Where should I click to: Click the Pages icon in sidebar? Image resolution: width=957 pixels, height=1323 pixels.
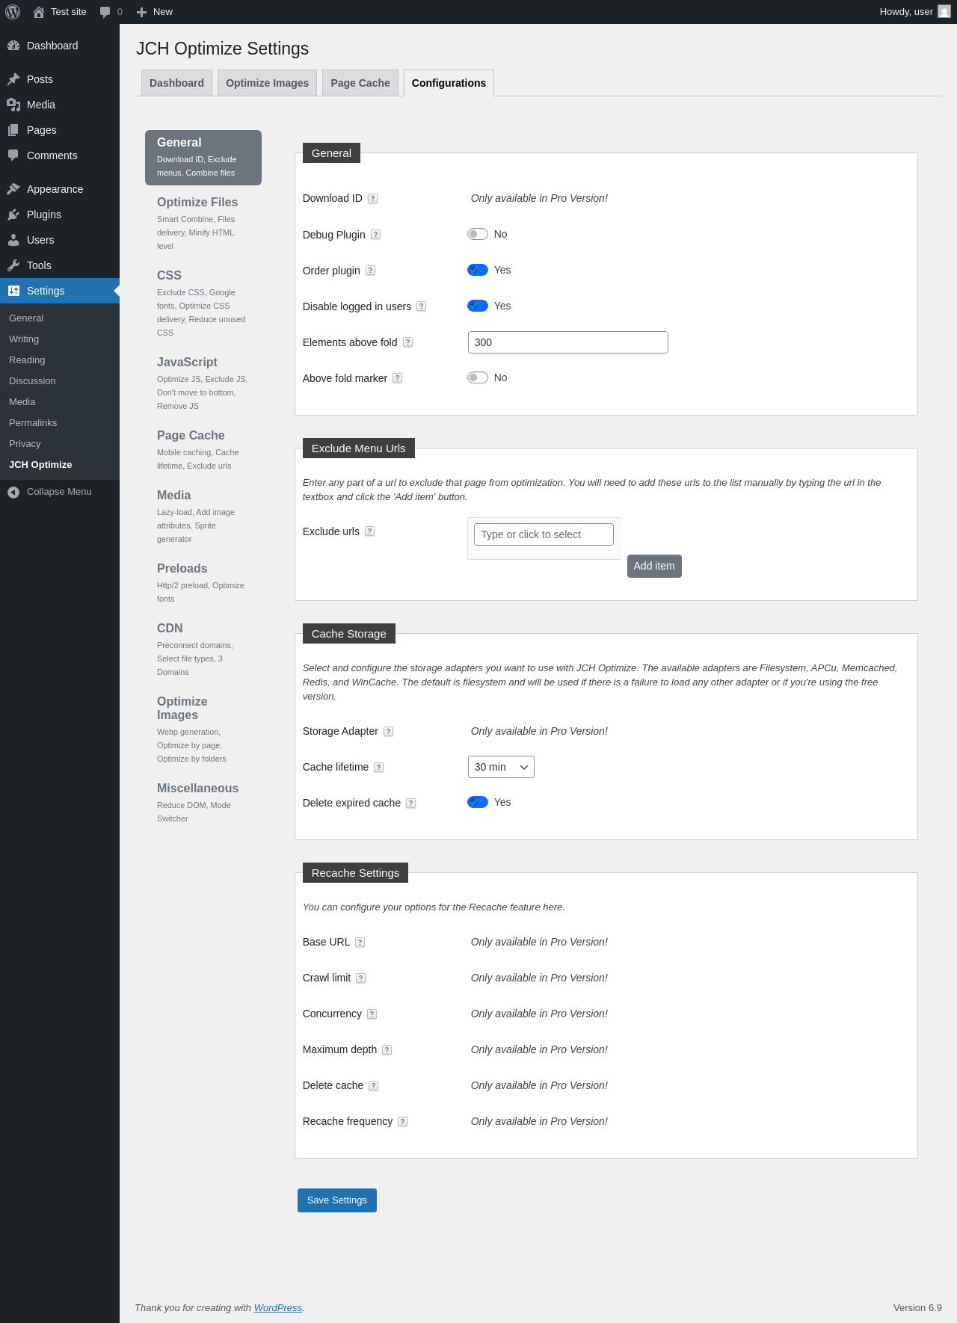(x=13, y=130)
